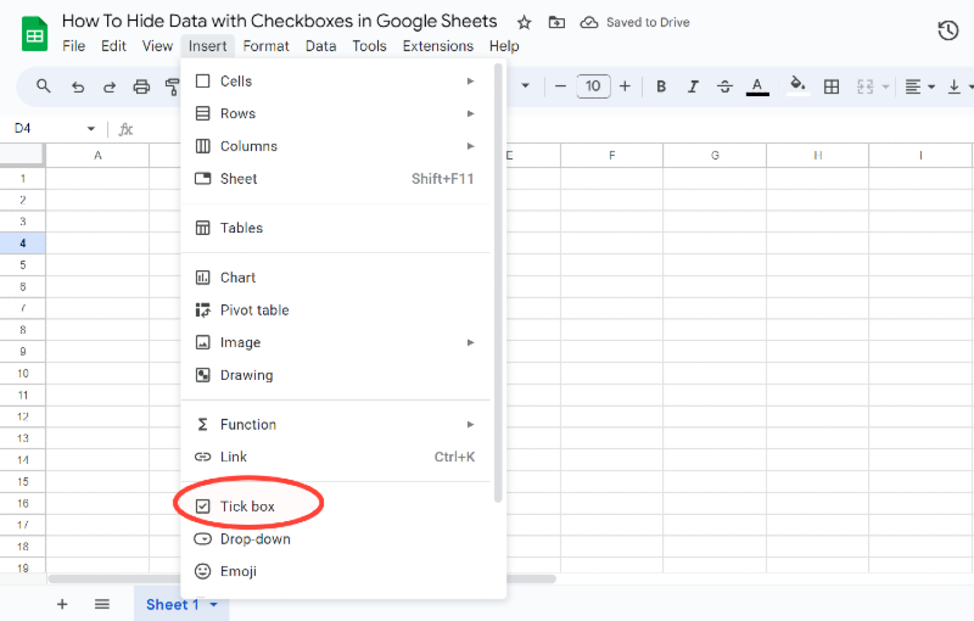Image resolution: width=974 pixels, height=621 pixels.
Task: Click the redo arrow
Action: tap(110, 86)
